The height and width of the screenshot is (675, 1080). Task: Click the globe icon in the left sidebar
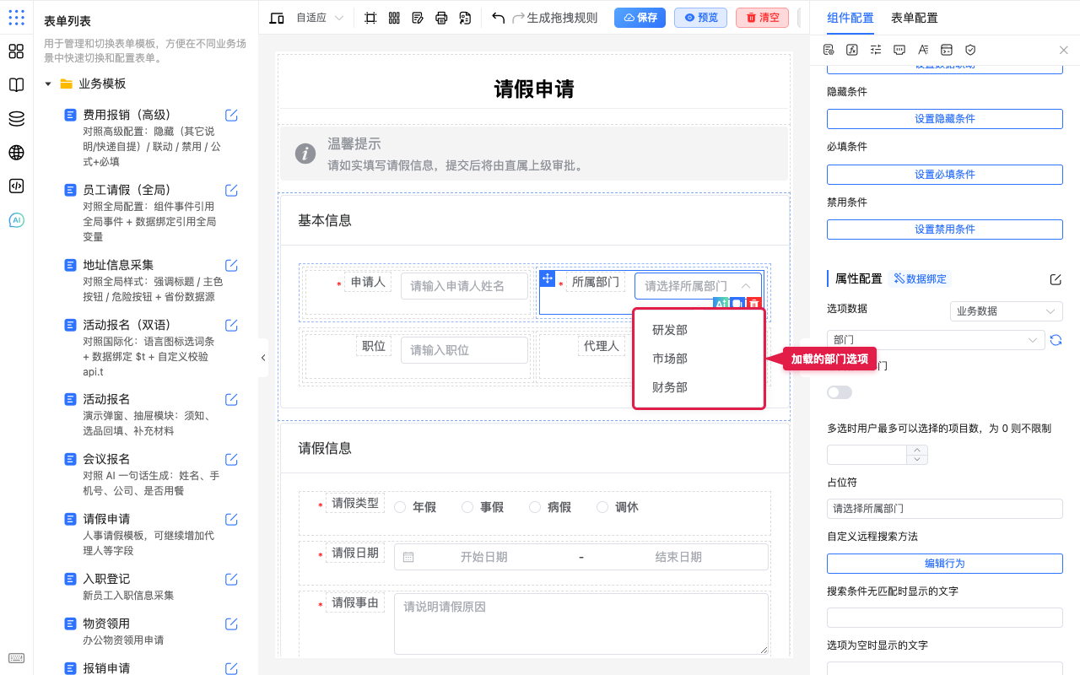click(16, 153)
